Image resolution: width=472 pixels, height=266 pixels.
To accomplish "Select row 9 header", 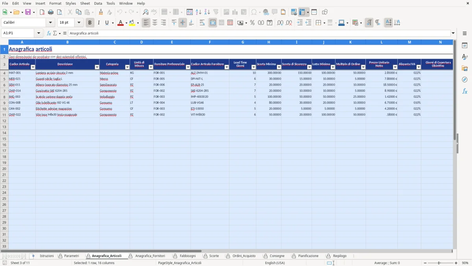I will point(4,102).
